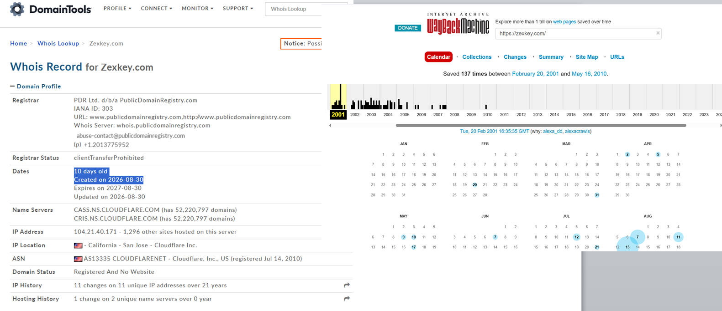Open the URLs tab
This screenshot has width=722, height=311.
[x=617, y=57]
